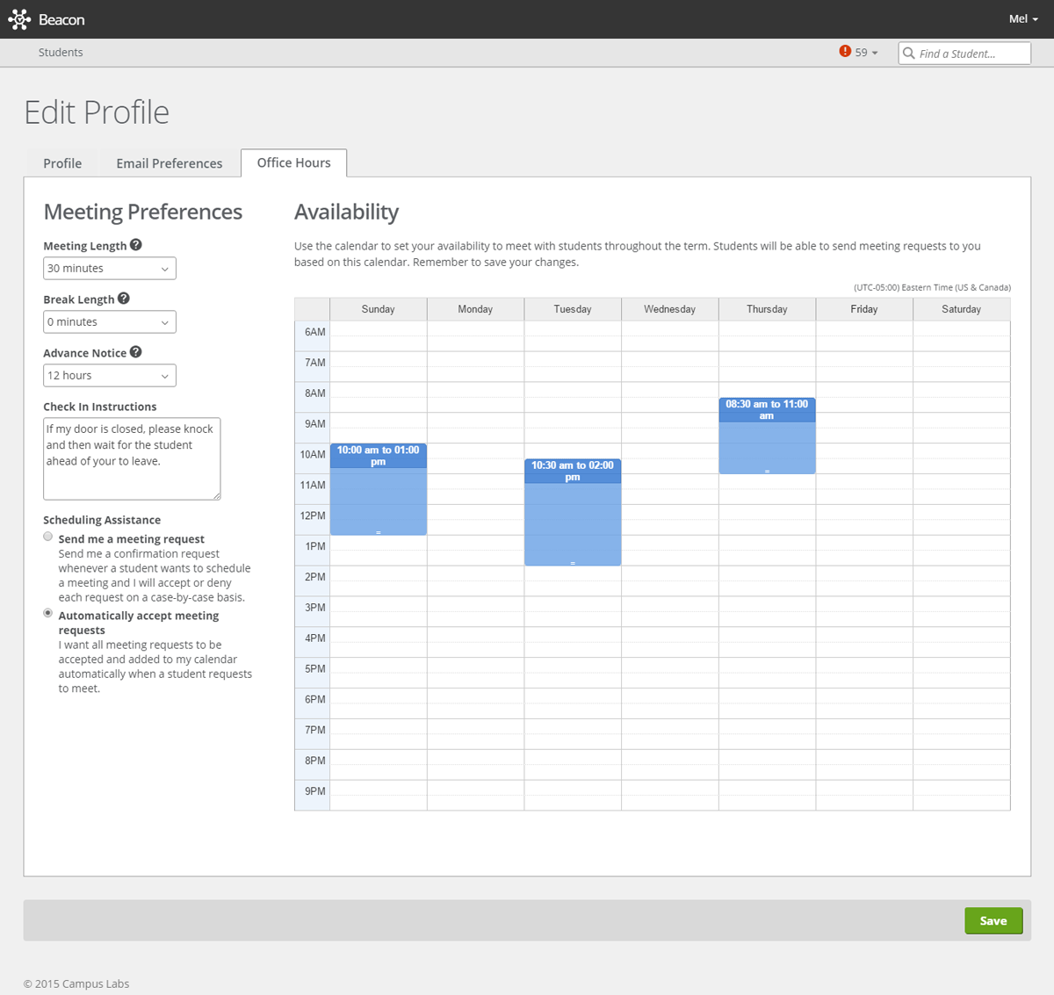The width and height of the screenshot is (1054, 995).
Task: Click the Save button
Action: (x=993, y=920)
